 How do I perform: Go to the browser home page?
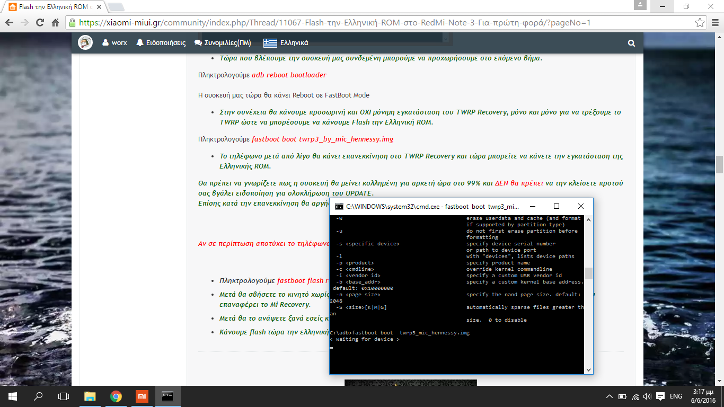[x=55, y=23]
